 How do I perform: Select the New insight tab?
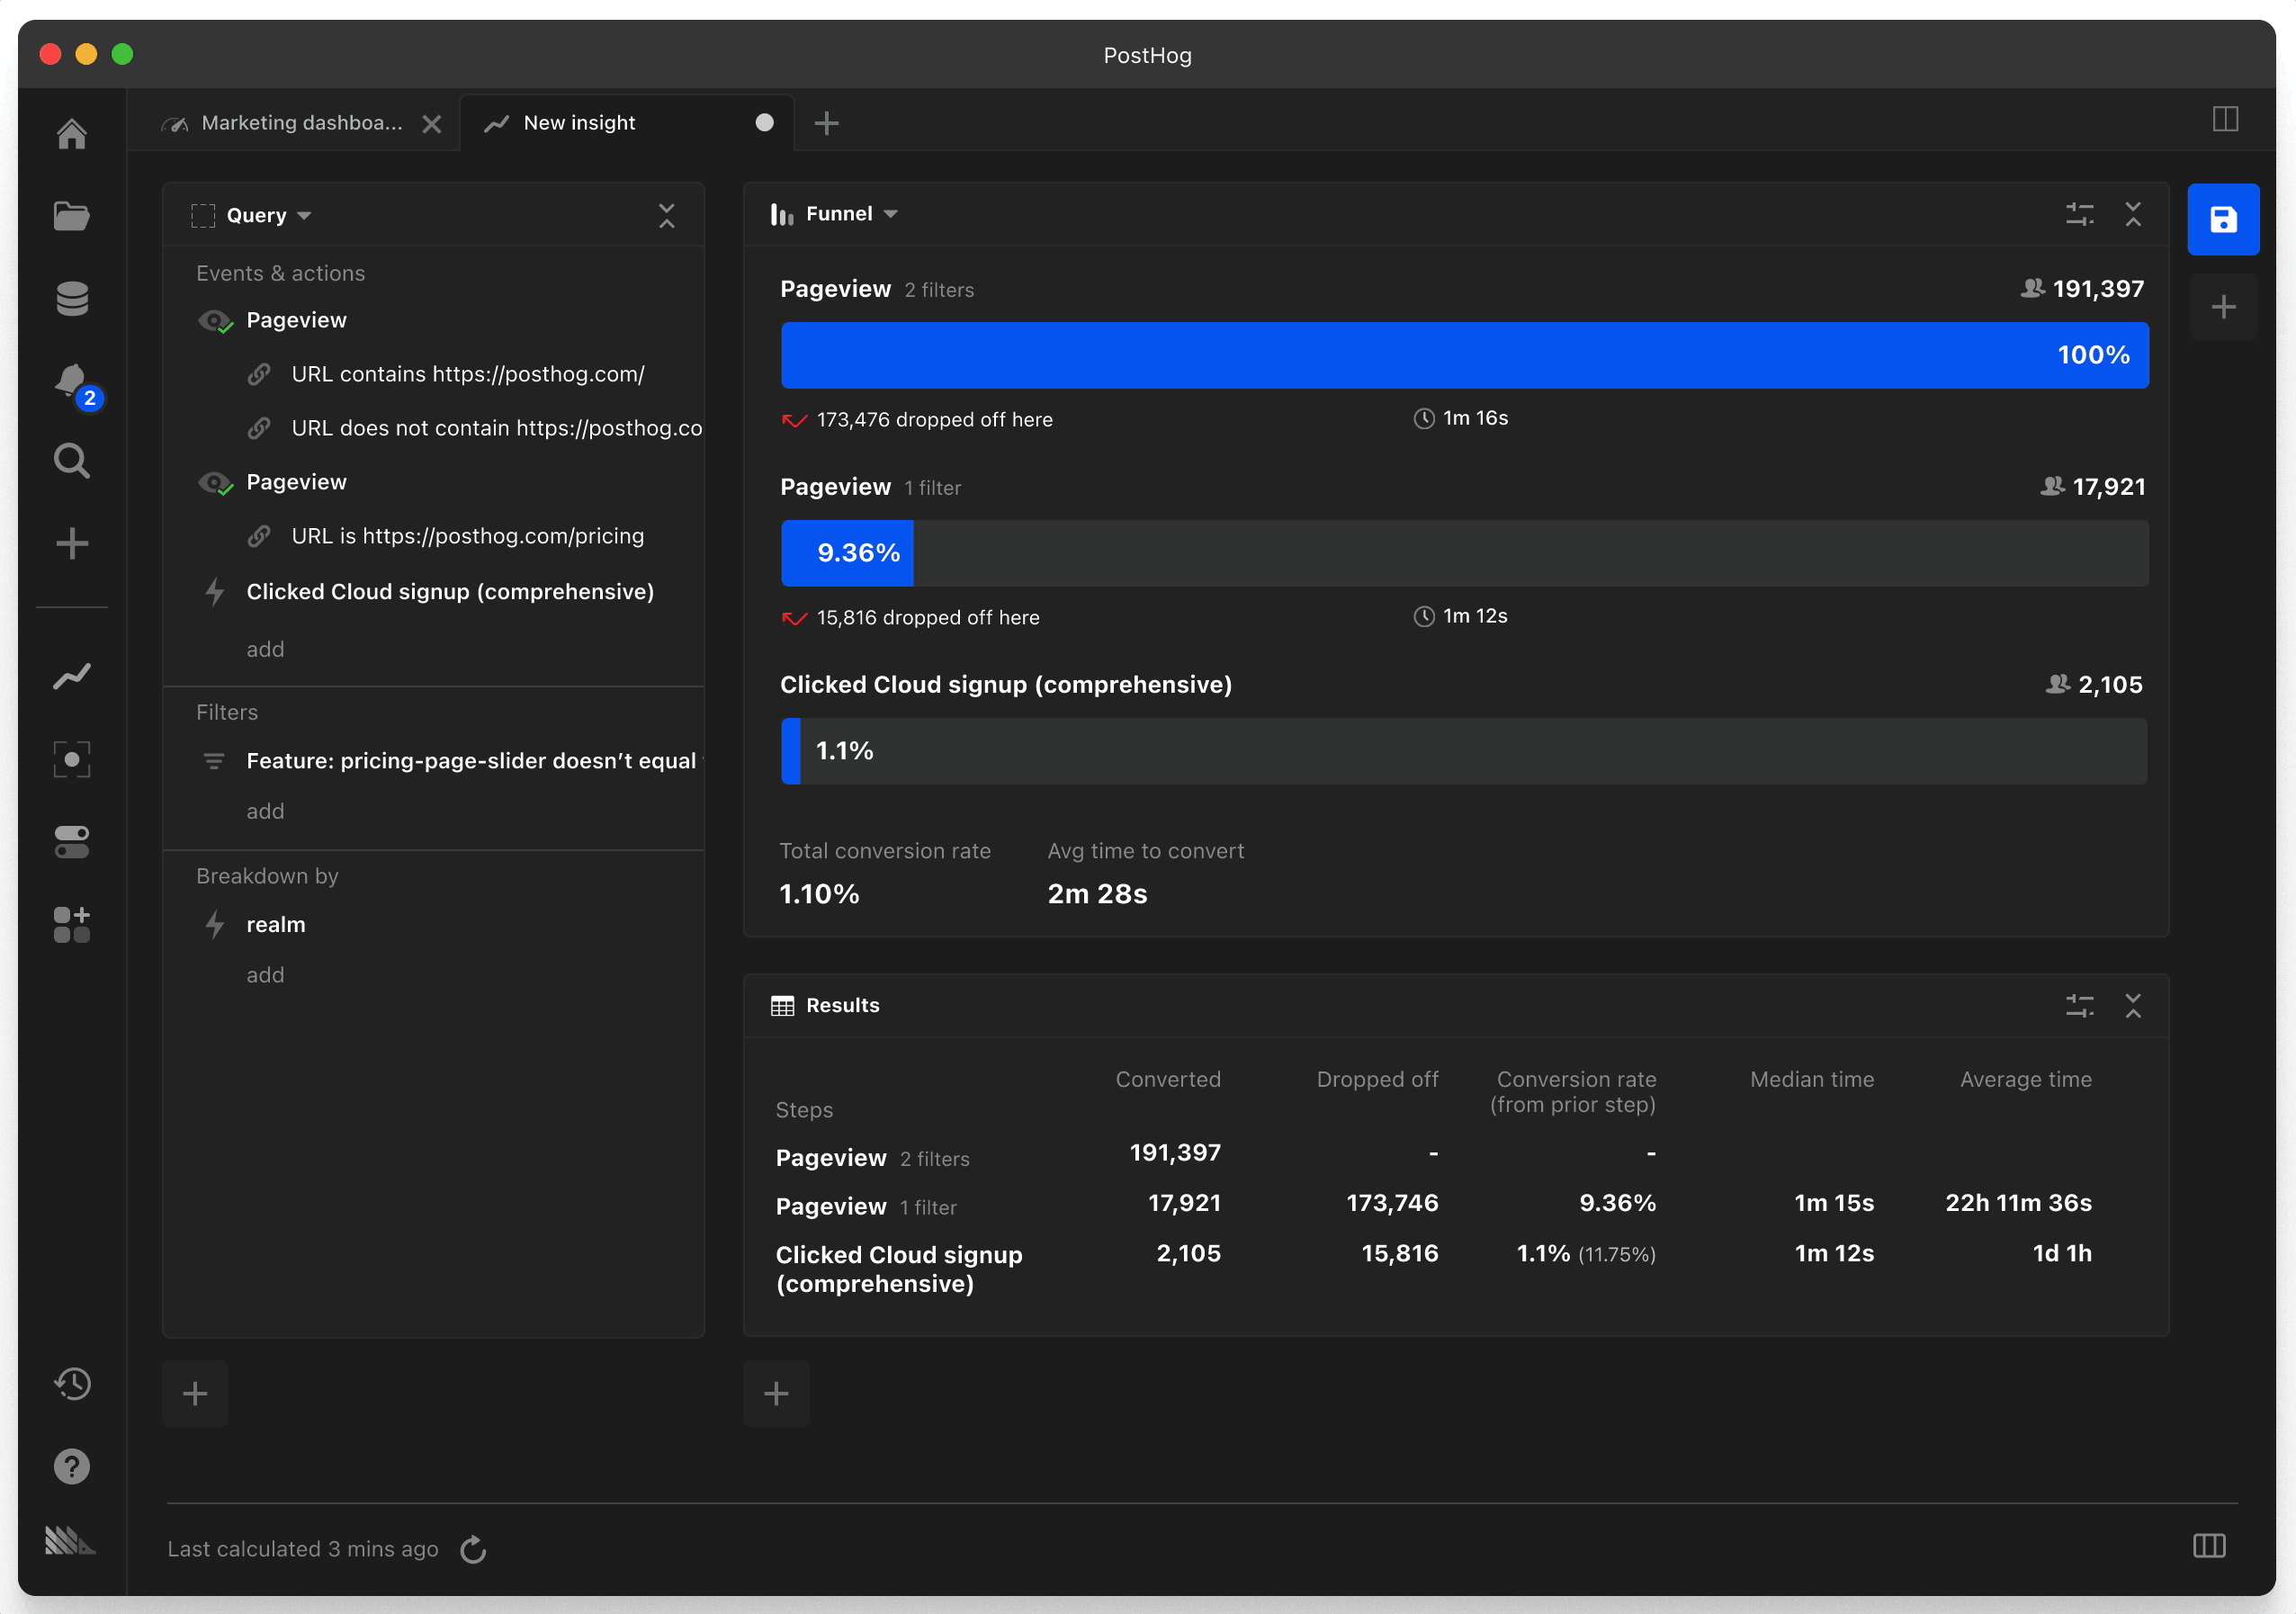(x=628, y=123)
